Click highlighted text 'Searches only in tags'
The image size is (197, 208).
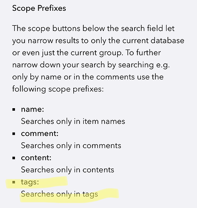click(60, 194)
